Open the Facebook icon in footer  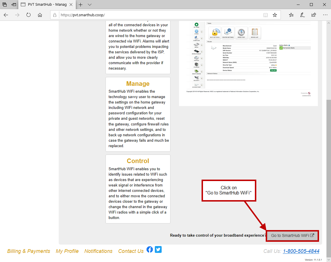[150, 249]
